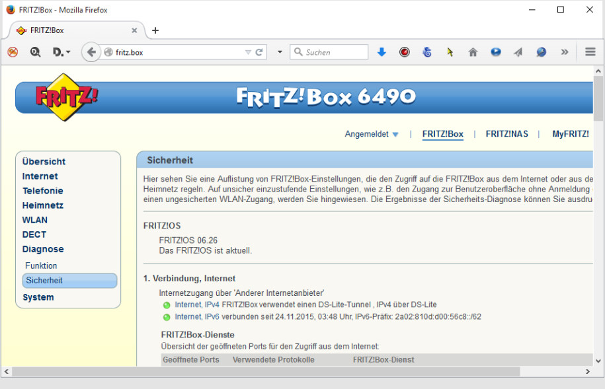The width and height of the screenshot is (605, 389).
Task: Open the FRITZ!Box top navigation link
Action: point(442,134)
